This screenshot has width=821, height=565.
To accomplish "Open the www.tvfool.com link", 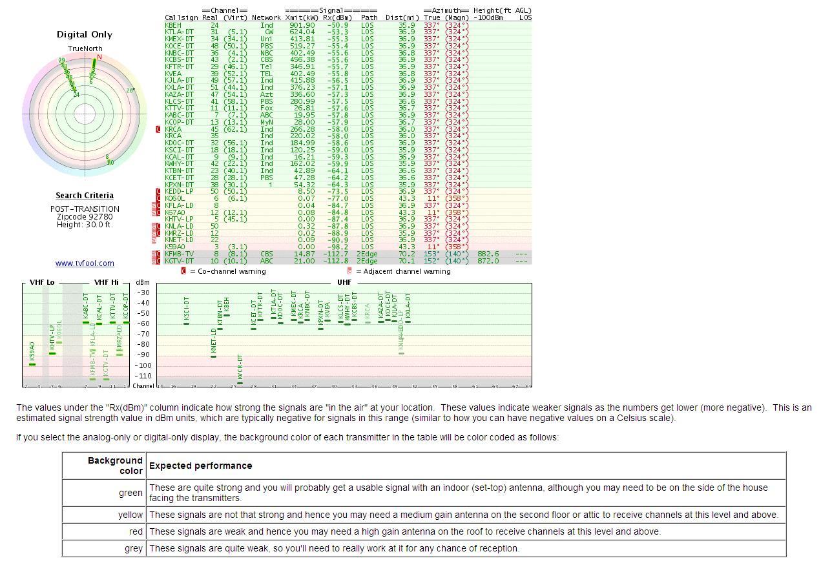I will tap(85, 263).
